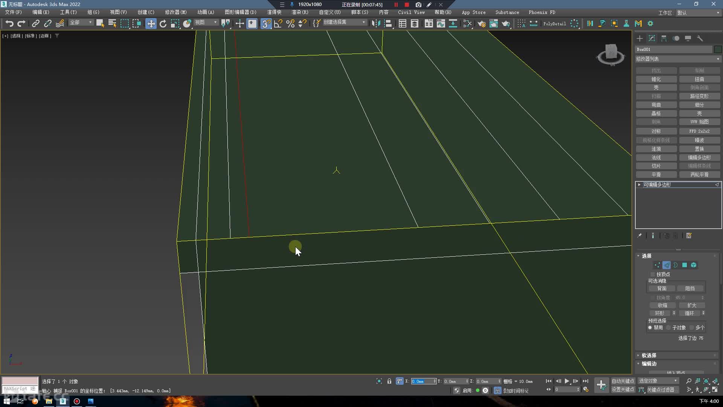Open the 选定对象 key filter dropdown
The image size is (723, 407).
(x=658, y=381)
